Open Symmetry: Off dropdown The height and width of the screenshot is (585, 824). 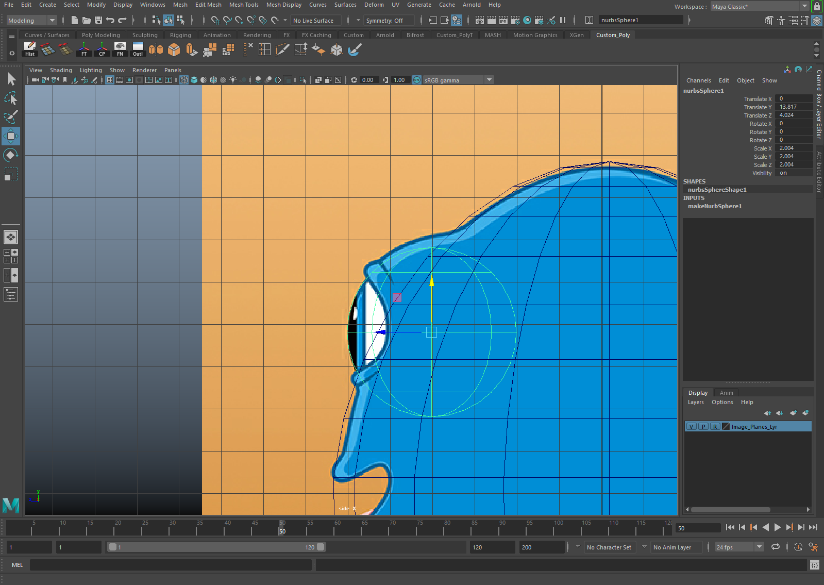tap(389, 21)
